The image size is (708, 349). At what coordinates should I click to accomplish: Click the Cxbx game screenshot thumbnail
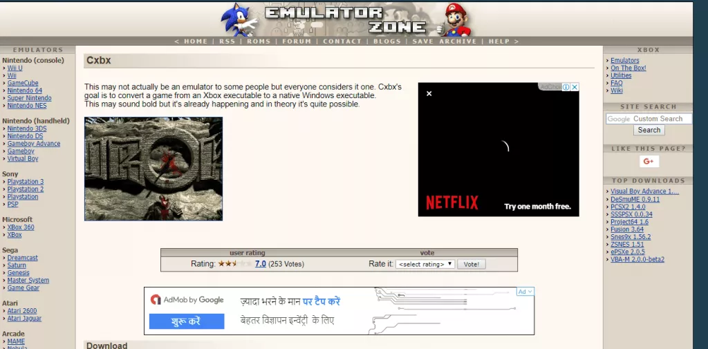[153, 169]
